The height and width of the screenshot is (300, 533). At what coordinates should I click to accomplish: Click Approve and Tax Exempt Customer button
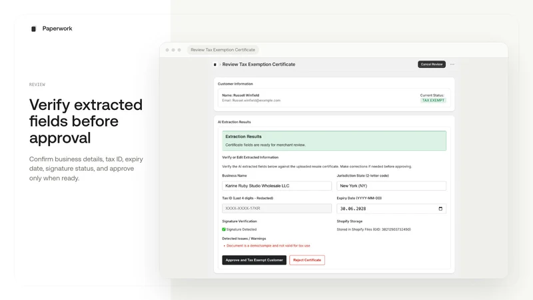[x=255, y=260]
